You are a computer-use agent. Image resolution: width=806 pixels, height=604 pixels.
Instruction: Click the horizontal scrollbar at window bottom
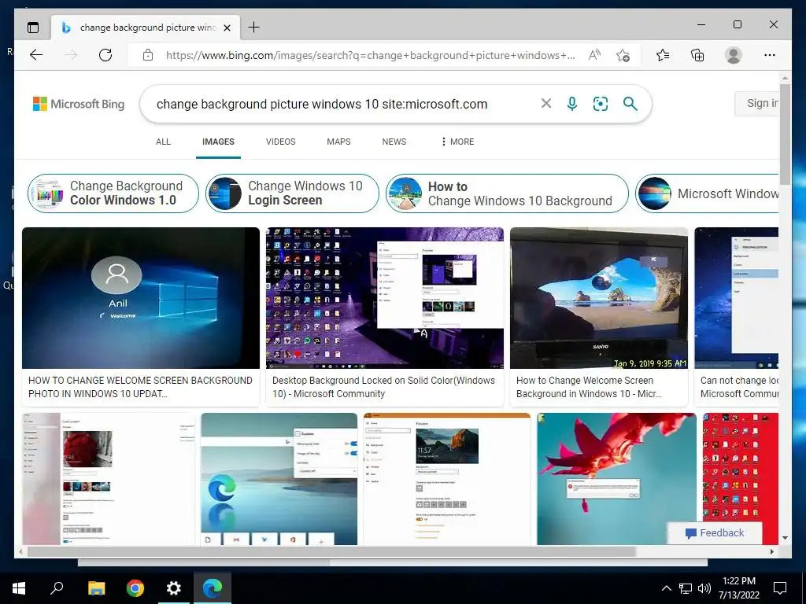click(331, 551)
